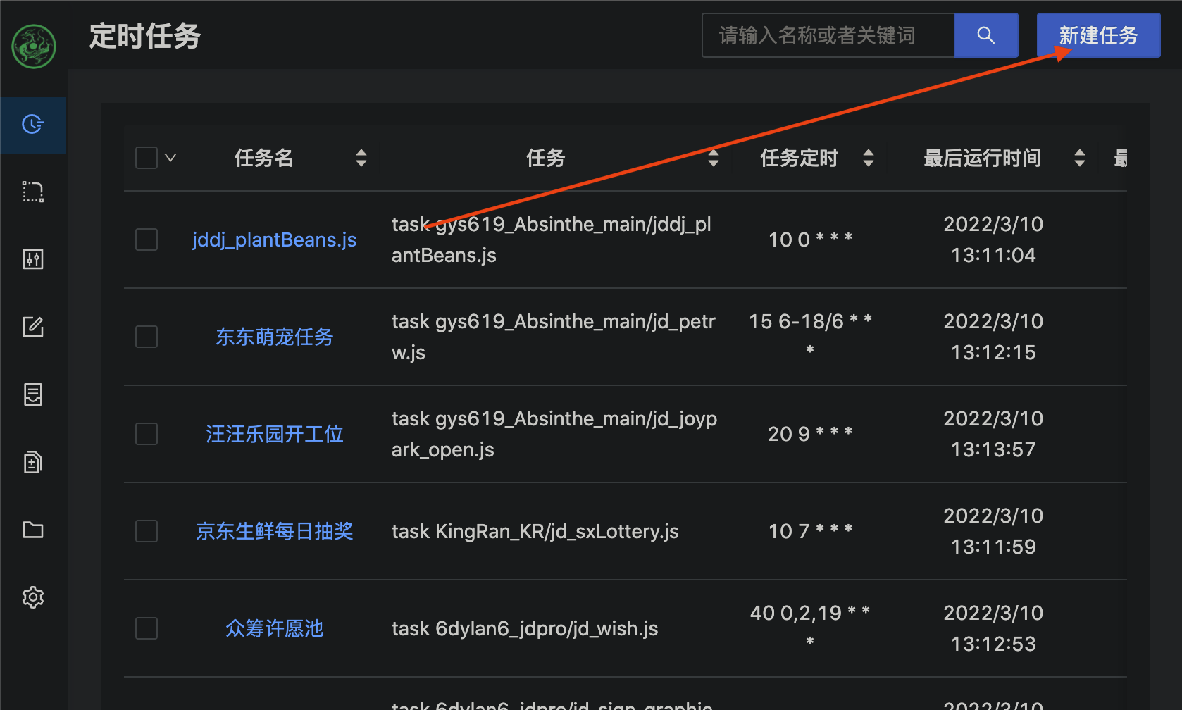
Task: Click the Qinglong dragon logo
Action: (x=32, y=46)
